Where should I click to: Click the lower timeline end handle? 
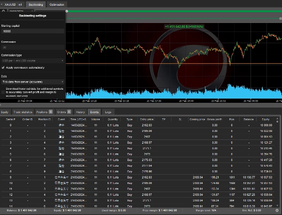[281, 18]
